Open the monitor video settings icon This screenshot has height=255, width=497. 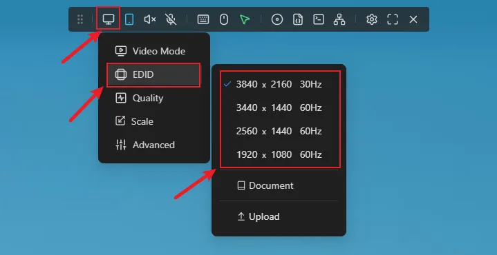point(109,19)
